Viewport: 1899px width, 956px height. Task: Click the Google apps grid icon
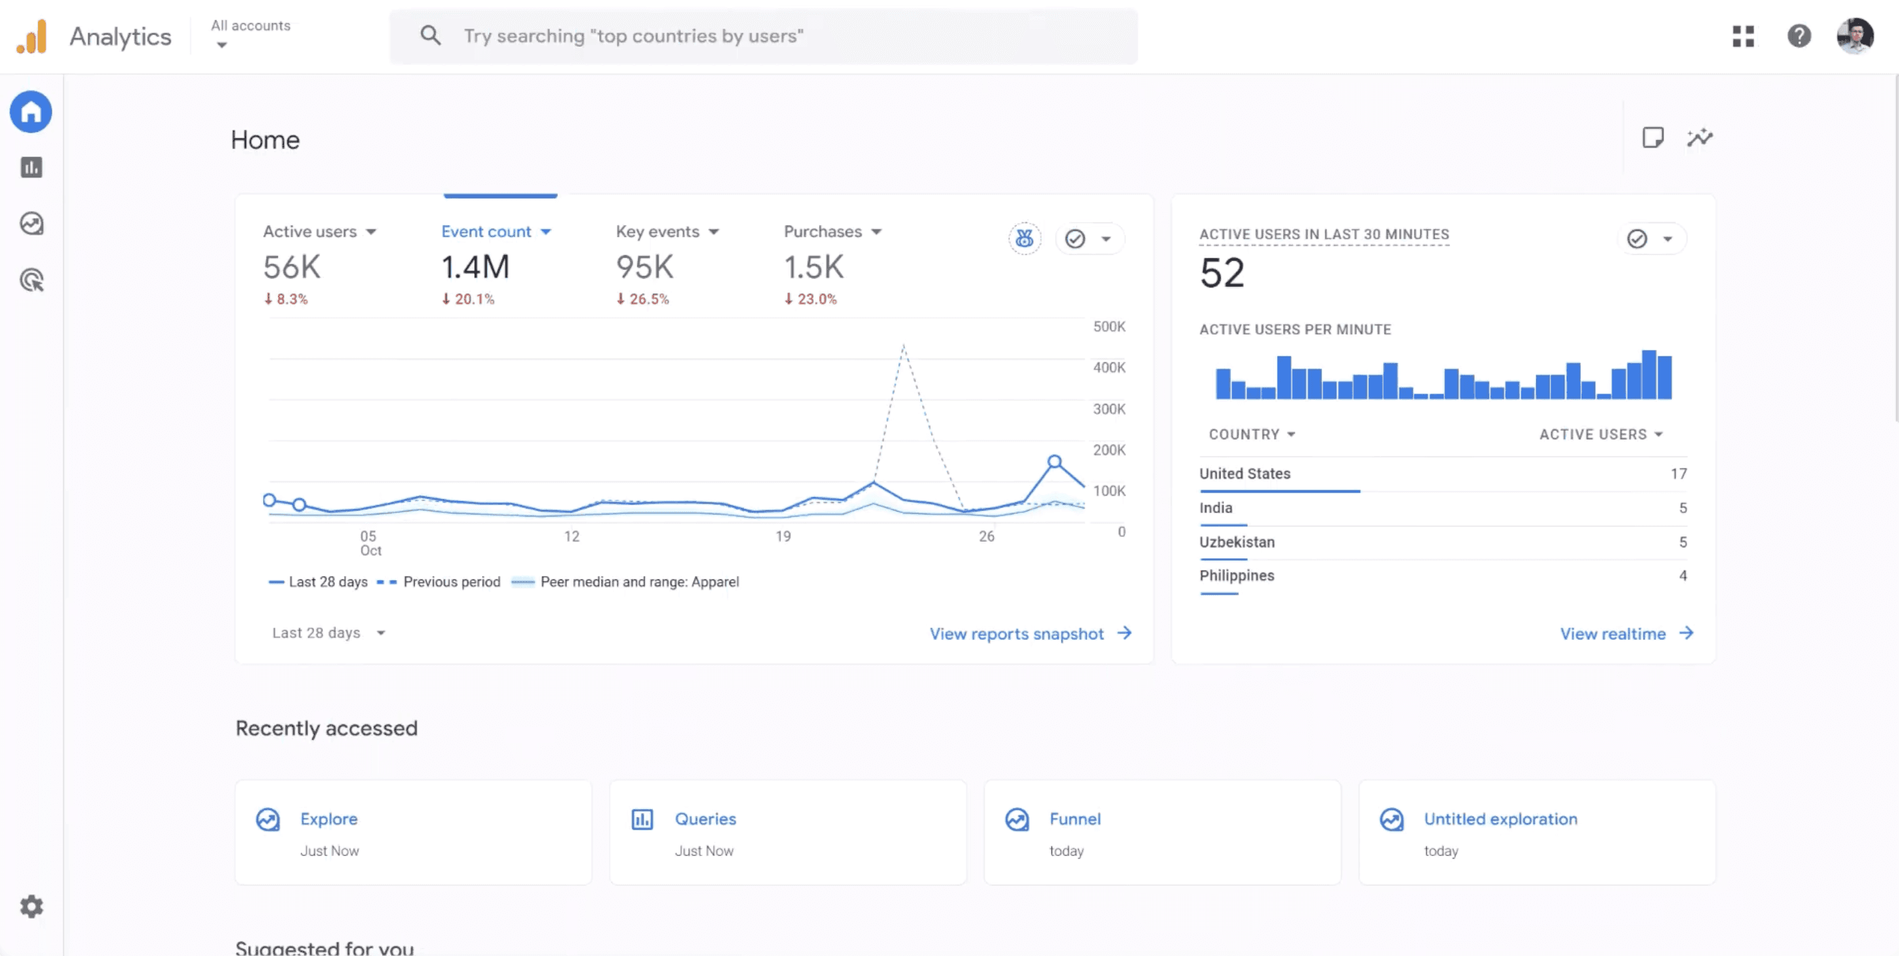point(1743,36)
